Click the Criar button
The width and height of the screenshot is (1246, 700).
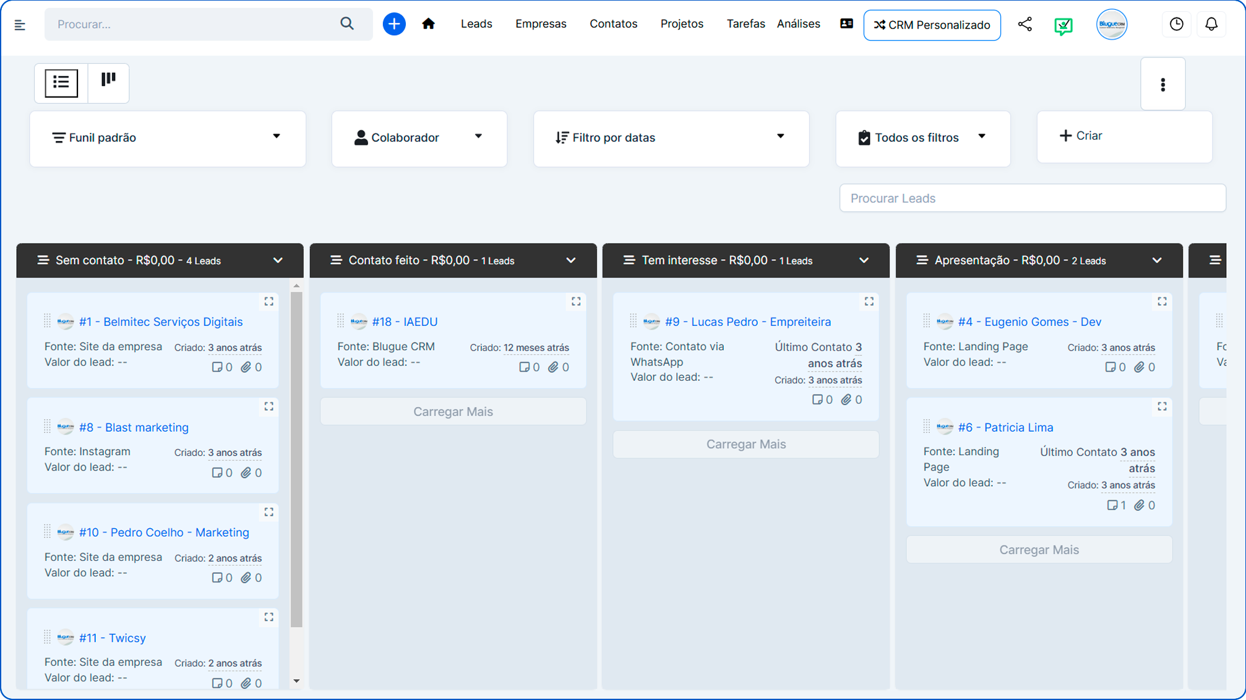click(1081, 135)
